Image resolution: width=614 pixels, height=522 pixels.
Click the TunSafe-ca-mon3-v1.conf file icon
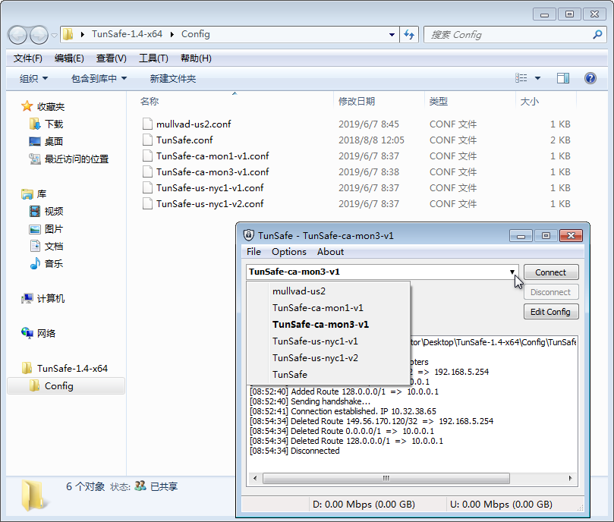[x=148, y=171]
